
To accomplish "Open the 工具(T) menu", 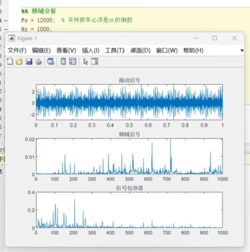I will [x=115, y=50].
